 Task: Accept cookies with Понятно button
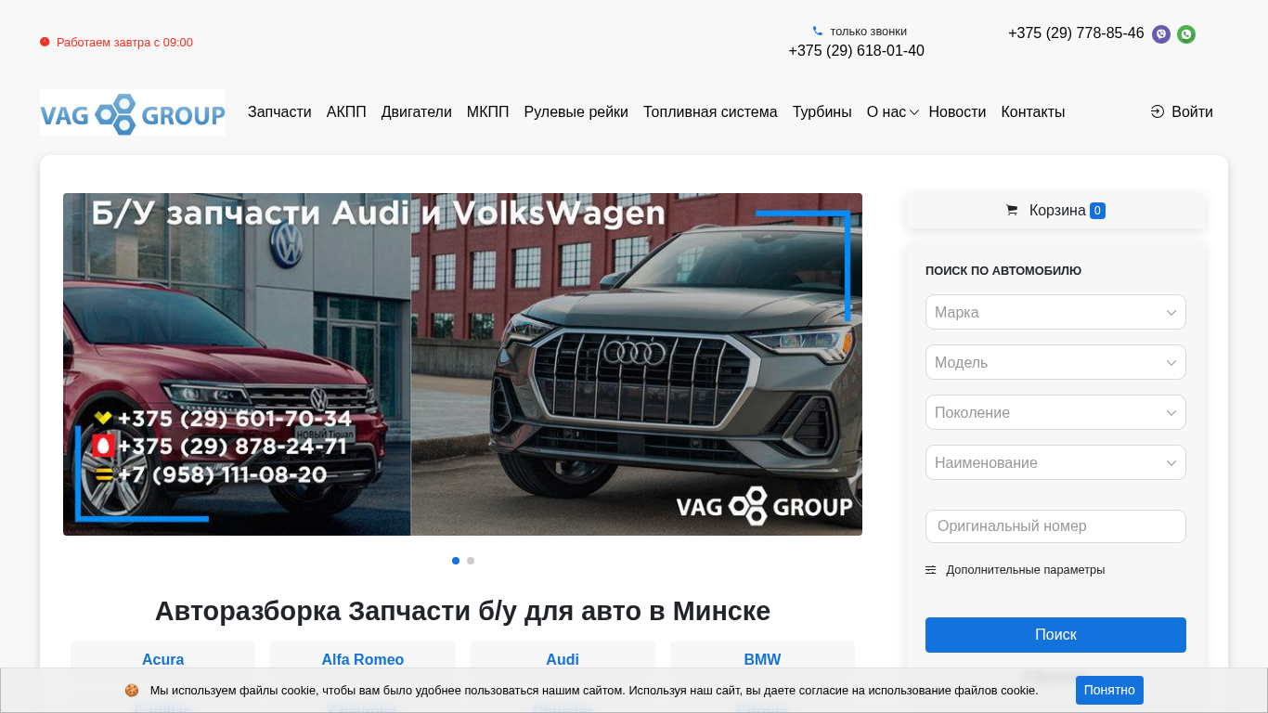tap(1109, 691)
